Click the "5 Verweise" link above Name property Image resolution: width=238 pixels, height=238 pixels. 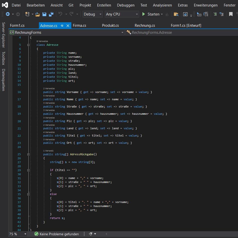coord(49,96)
